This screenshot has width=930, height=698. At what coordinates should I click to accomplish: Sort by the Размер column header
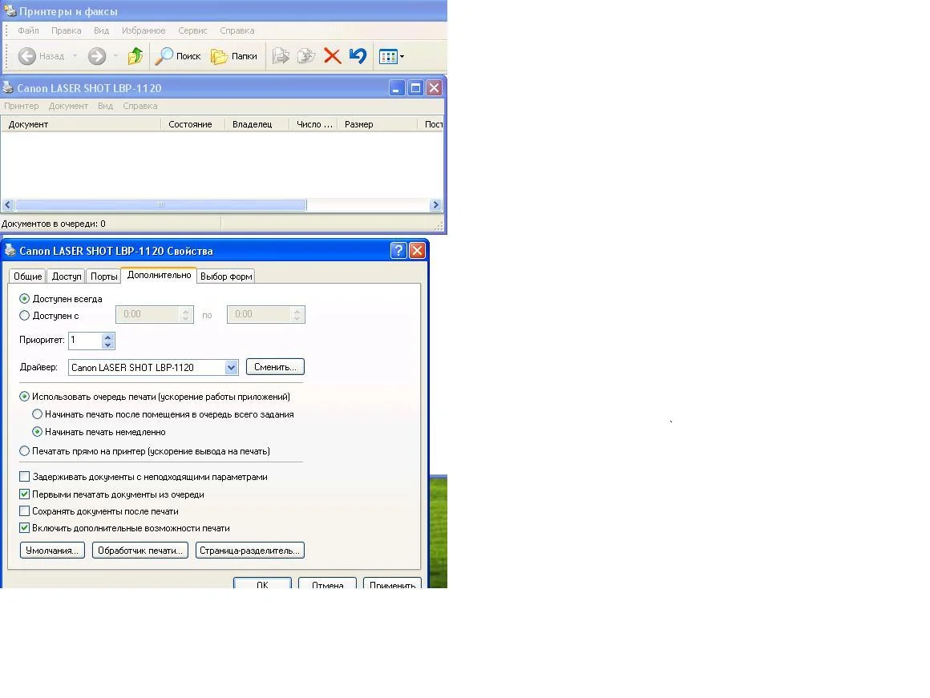[378, 124]
